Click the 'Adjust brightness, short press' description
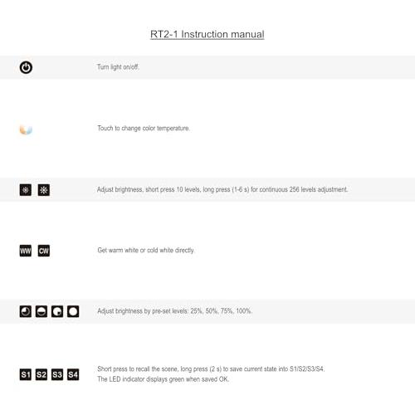 222,189
